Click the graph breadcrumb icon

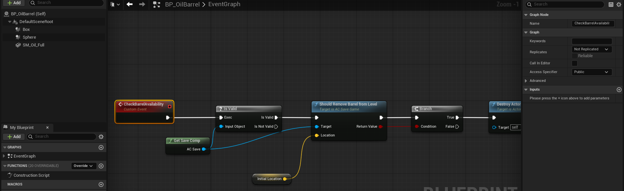point(157,5)
